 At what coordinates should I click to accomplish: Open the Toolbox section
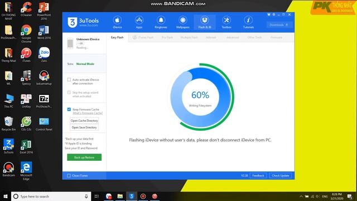tap(226, 22)
